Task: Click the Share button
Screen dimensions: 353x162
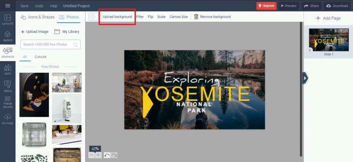Action: pos(311,6)
